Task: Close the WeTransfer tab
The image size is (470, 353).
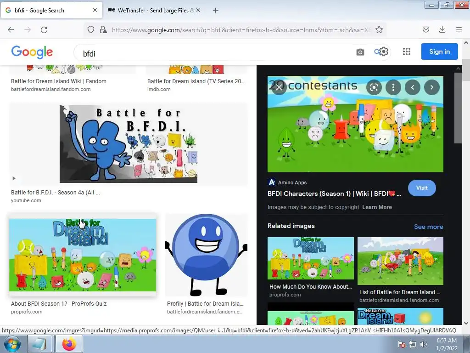Action: pyautogui.click(x=198, y=10)
